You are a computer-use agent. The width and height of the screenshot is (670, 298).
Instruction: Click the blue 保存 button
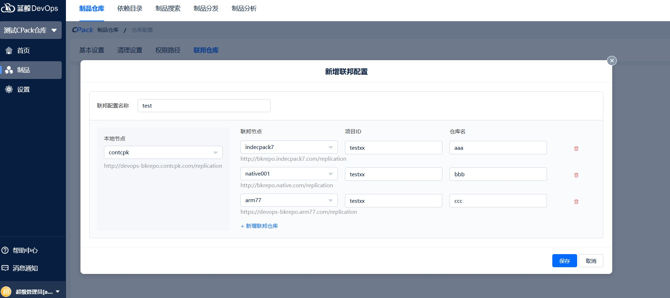564,261
